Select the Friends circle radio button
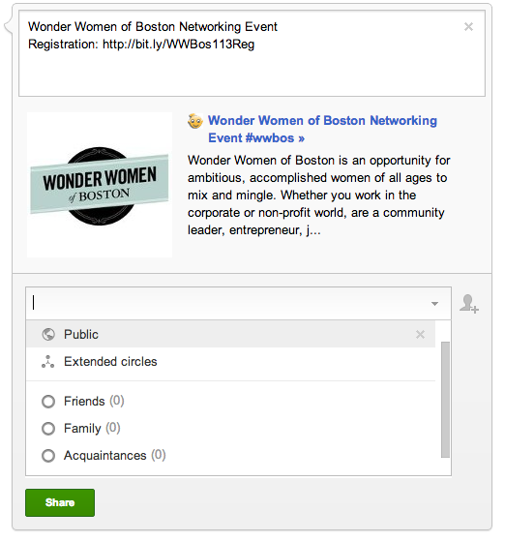This screenshot has width=505, height=542. tap(48, 402)
